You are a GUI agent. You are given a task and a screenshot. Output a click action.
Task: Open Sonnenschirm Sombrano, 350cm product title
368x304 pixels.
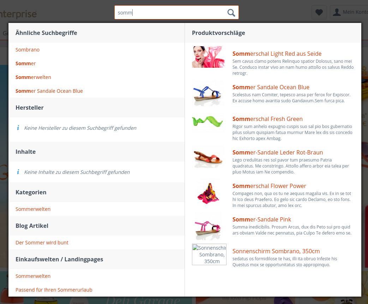pyautogui.click(x=276, y=251)
